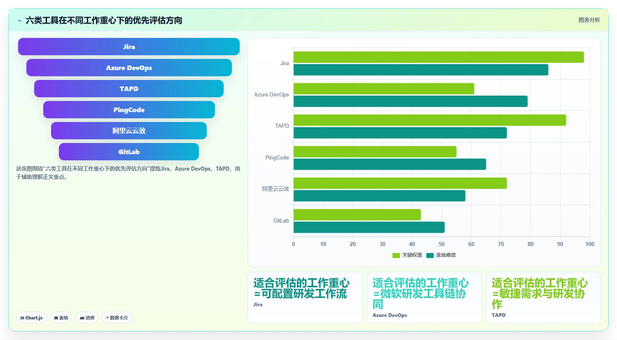
Task: Select the 阿里云云效 funnel bar
Action: 129,131
